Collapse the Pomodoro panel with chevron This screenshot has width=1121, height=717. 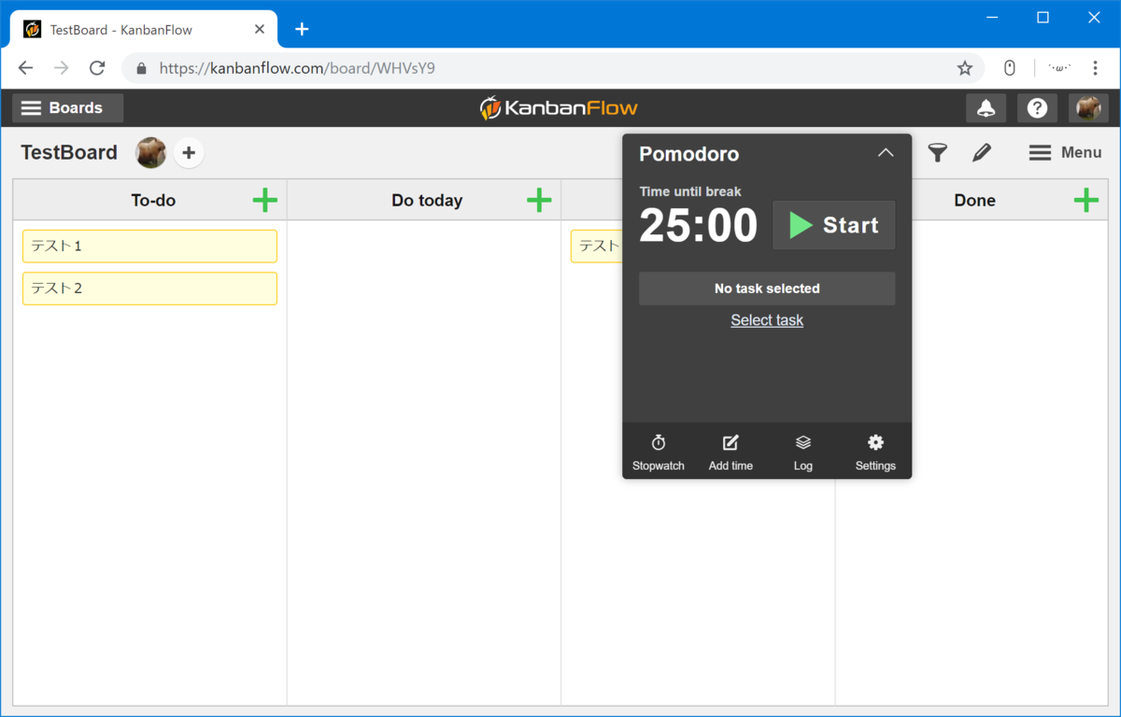pos(886,153)
